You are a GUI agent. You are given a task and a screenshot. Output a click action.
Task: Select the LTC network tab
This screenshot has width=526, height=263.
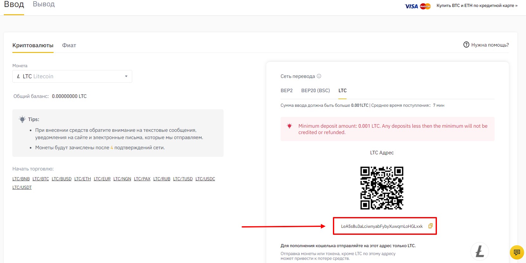[342, 91]
